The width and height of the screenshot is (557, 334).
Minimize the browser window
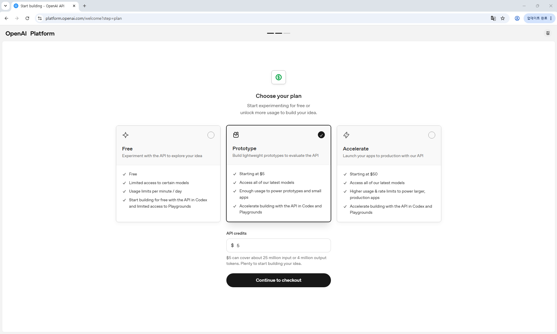pos(524,6)
